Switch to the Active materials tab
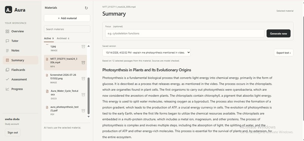The height and width of the screenshot is (141, 304). tap(49, 38)
